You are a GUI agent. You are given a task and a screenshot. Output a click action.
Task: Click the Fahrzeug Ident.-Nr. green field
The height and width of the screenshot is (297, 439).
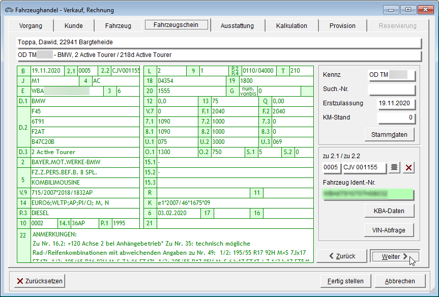(368, 194)
